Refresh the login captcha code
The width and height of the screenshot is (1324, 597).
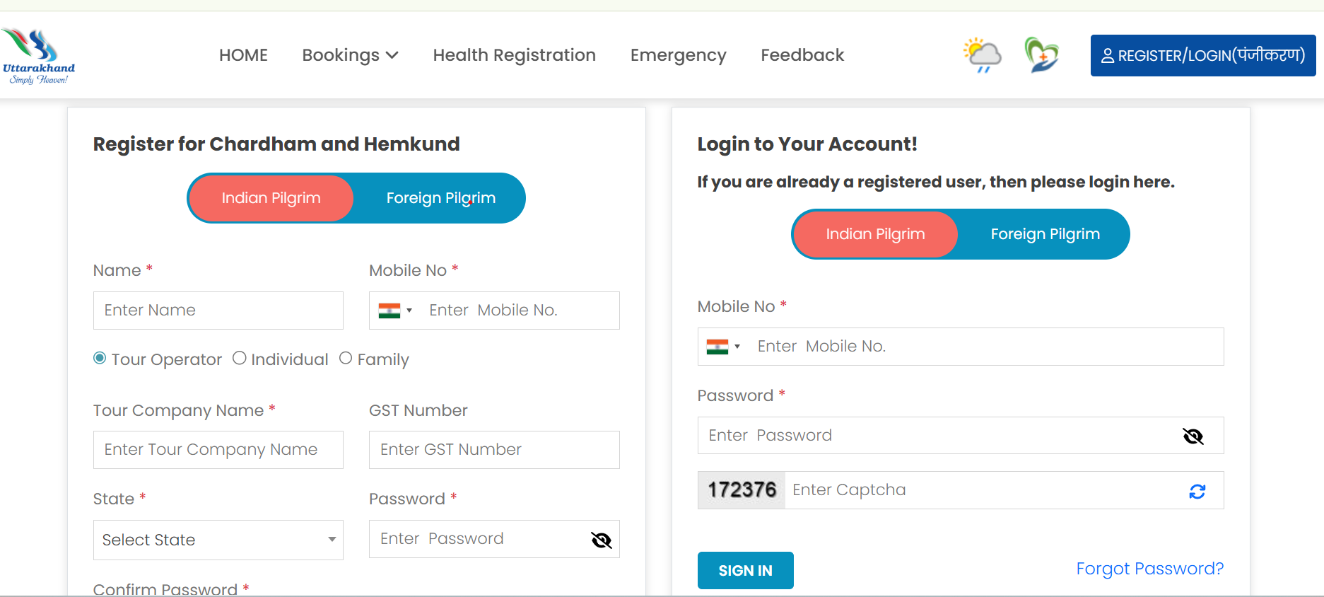click(1197, 492)
